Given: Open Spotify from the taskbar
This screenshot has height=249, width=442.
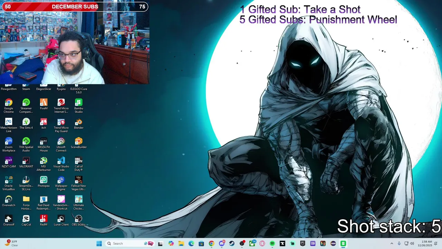Looking at the screenshot, I should point(272,243).
